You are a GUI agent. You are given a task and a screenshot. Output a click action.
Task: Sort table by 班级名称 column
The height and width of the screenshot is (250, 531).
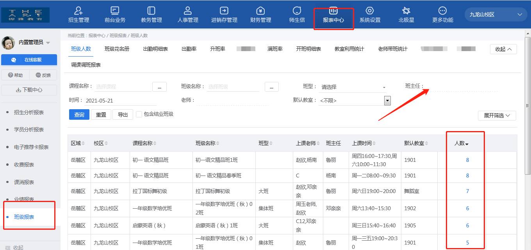[x=208, y=143]
